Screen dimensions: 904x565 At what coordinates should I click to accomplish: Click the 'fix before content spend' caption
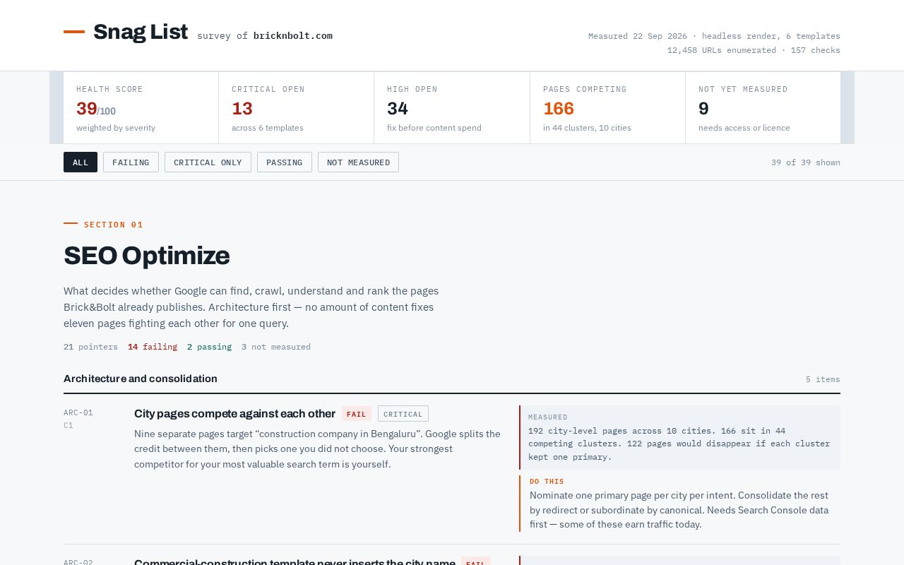(434, 128)
